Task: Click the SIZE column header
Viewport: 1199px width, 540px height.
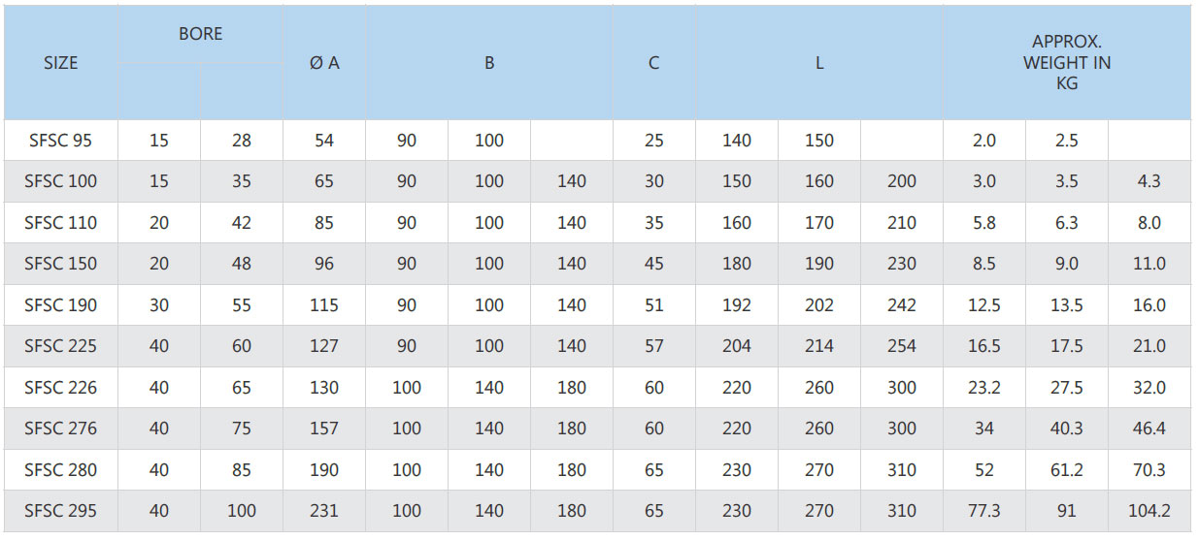Action: tap(61, 63)
